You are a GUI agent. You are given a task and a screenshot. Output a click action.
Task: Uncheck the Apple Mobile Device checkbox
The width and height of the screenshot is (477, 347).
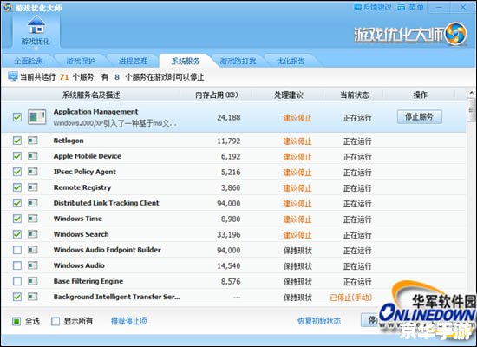17,156
